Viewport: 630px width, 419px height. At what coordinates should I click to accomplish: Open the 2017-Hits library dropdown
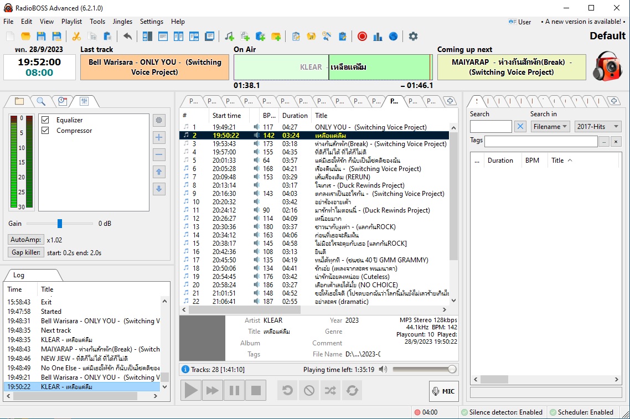pos(598,127)
